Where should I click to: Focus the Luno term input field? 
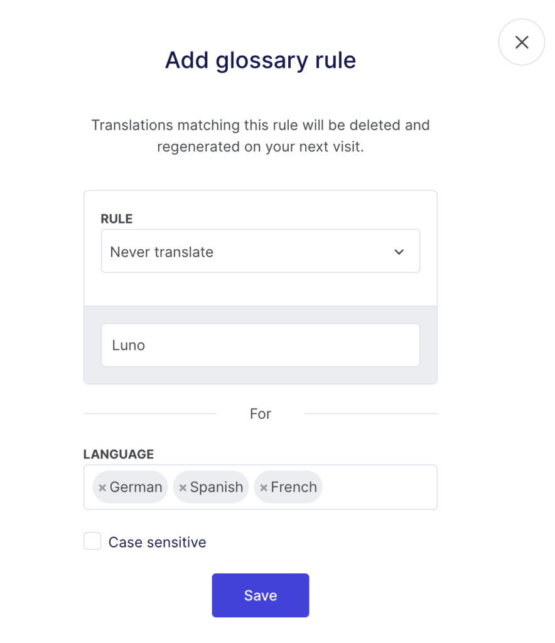pyautogui.click(x=261, y=345)
